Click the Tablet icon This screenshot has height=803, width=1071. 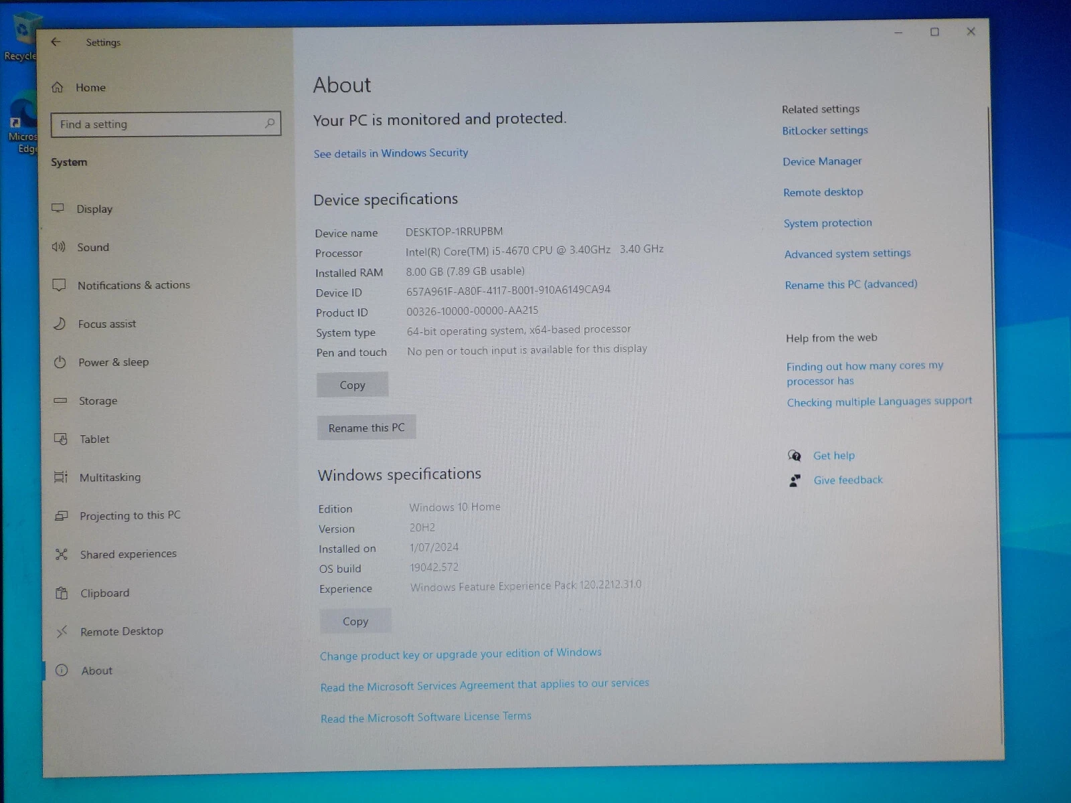61,439
